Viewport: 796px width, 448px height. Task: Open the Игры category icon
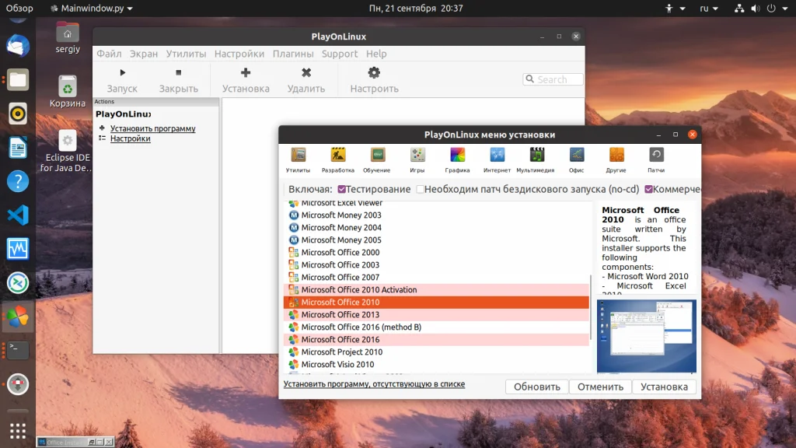[417, 155]
